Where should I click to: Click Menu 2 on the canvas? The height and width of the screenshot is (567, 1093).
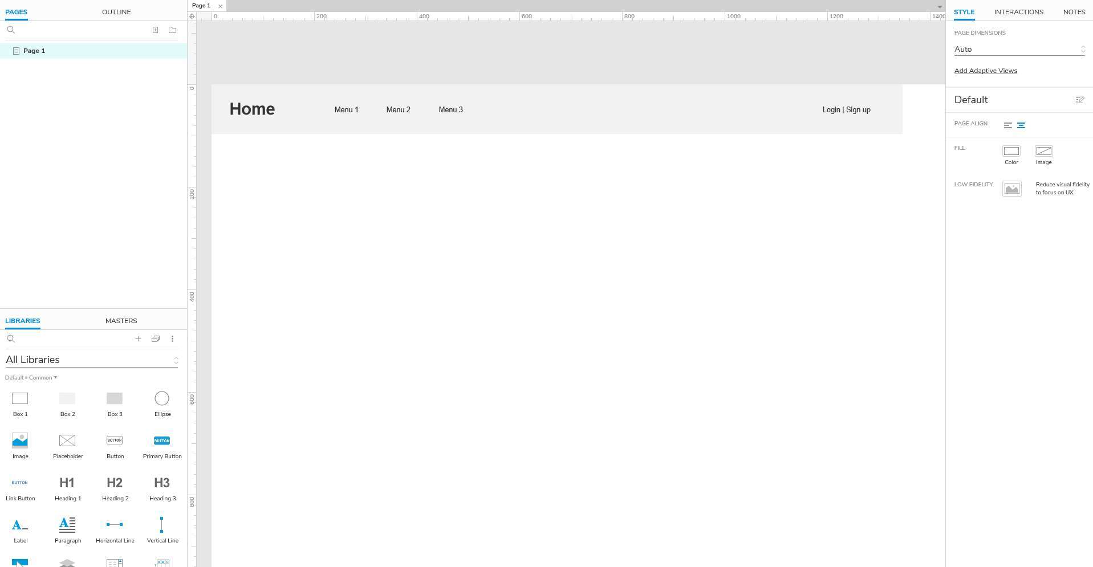tap(398, 109)
